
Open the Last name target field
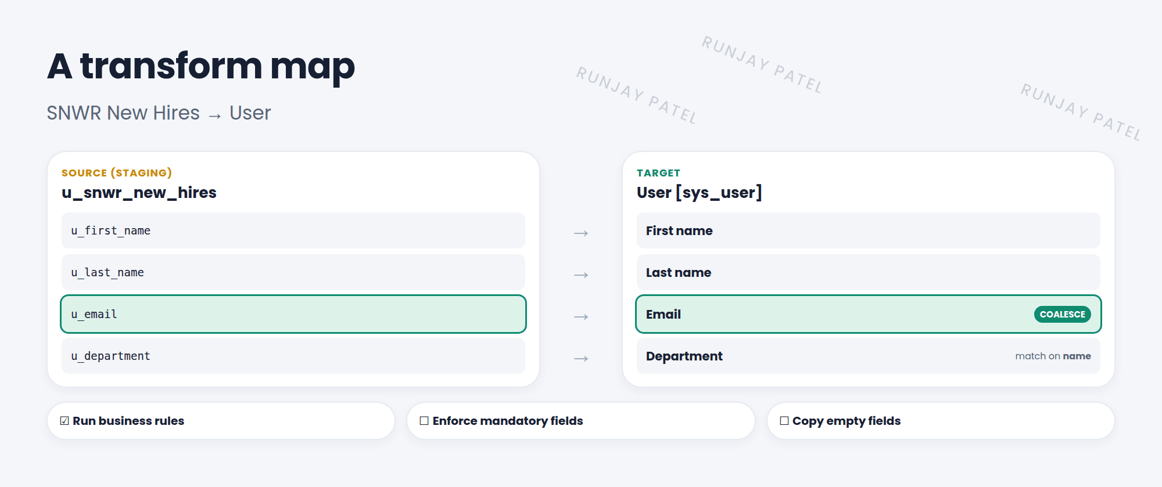pyautogui.click(x=869, y=272)
